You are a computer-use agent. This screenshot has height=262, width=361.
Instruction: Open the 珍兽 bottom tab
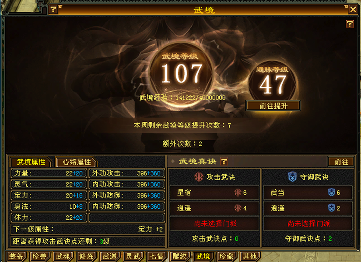click(x=39, y=256)
